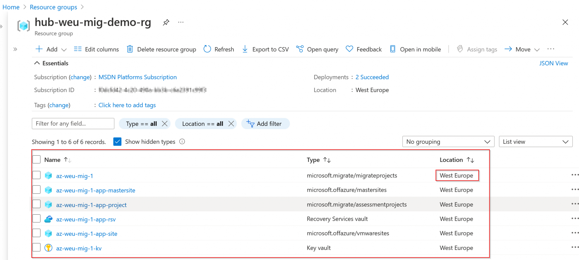Select the checkbox for az-weu-mig-1-app-rsv row

(x=36, y=219)
